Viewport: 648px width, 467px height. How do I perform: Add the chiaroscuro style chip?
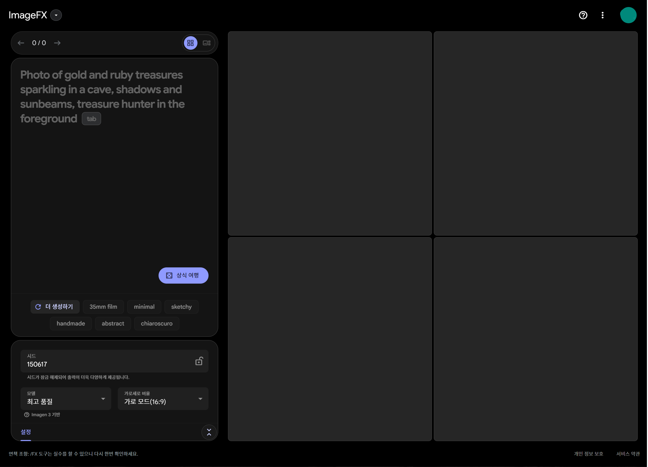pyautogui.click(x=157, y=324)
